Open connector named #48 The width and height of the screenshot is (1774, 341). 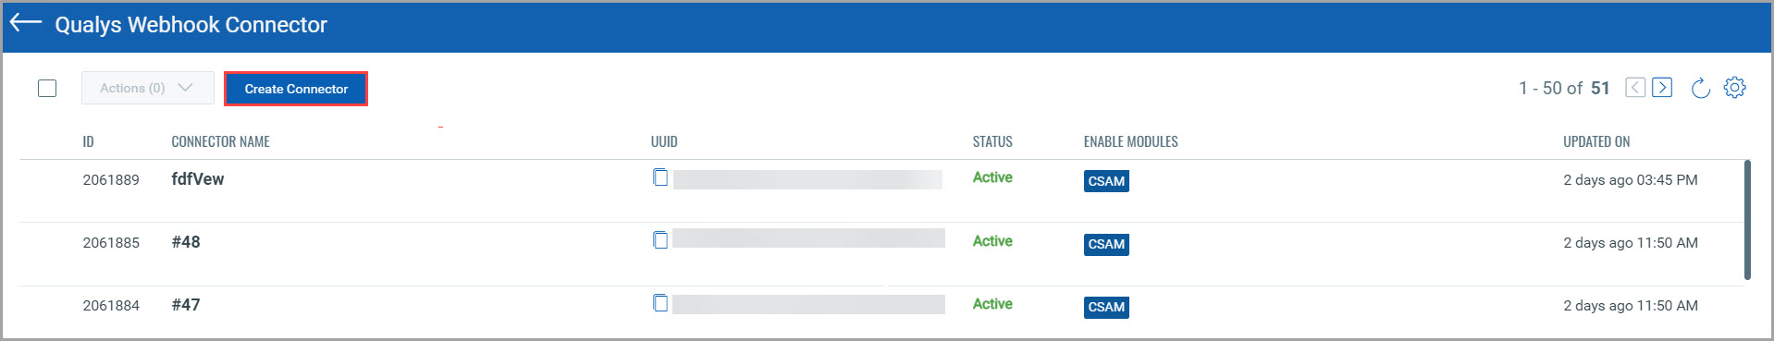tap(186, 242)
